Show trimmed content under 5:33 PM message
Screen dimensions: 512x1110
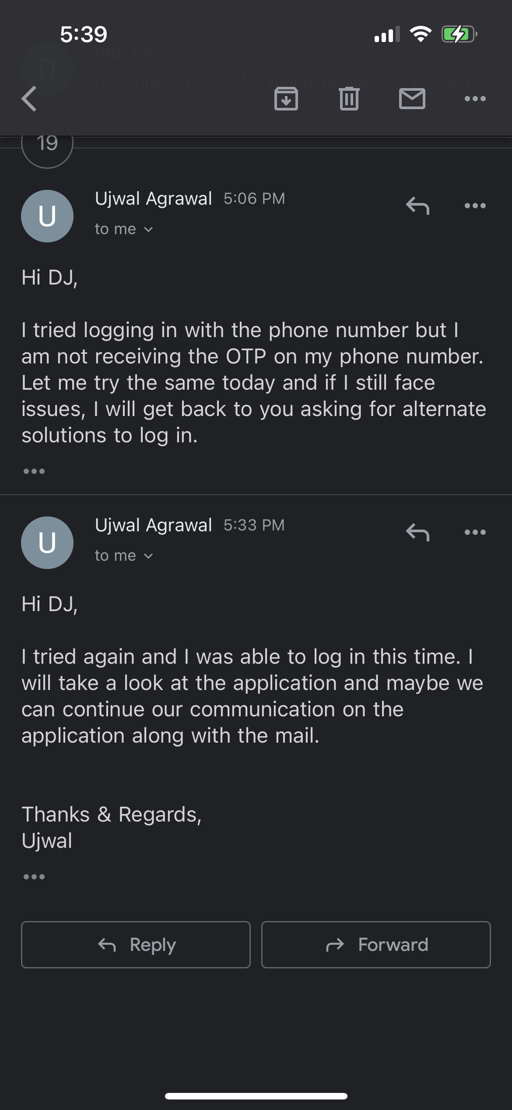tap(34, 877)
